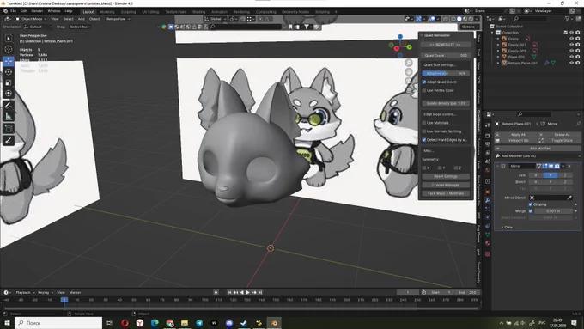Click the Mirror Object eyedropper icon
584x329 pixels.
pos(569,198)
